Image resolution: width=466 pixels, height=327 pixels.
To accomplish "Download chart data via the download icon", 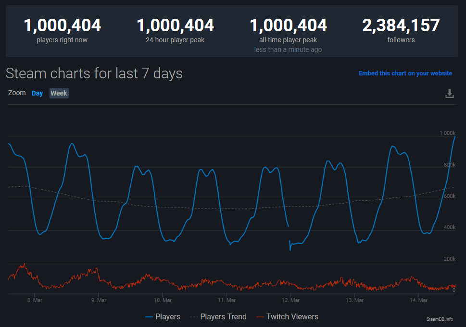I will (x=449, y=94).
